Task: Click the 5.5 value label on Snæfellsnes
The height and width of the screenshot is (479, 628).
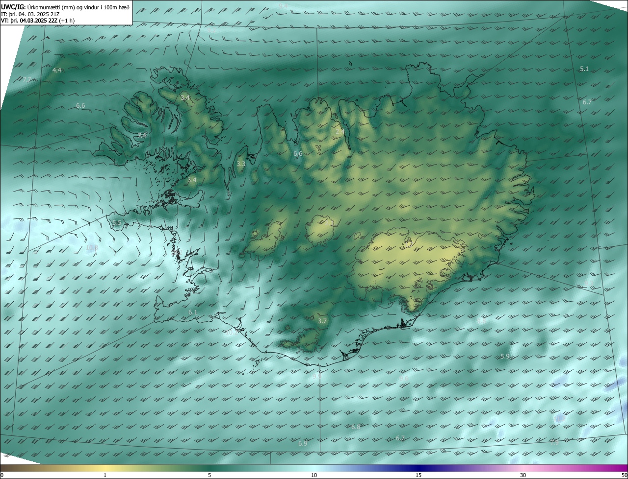Action: 116,223
